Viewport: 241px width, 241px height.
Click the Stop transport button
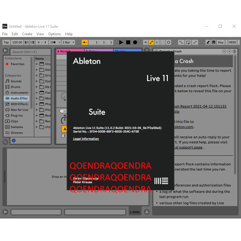coord(128,42)
